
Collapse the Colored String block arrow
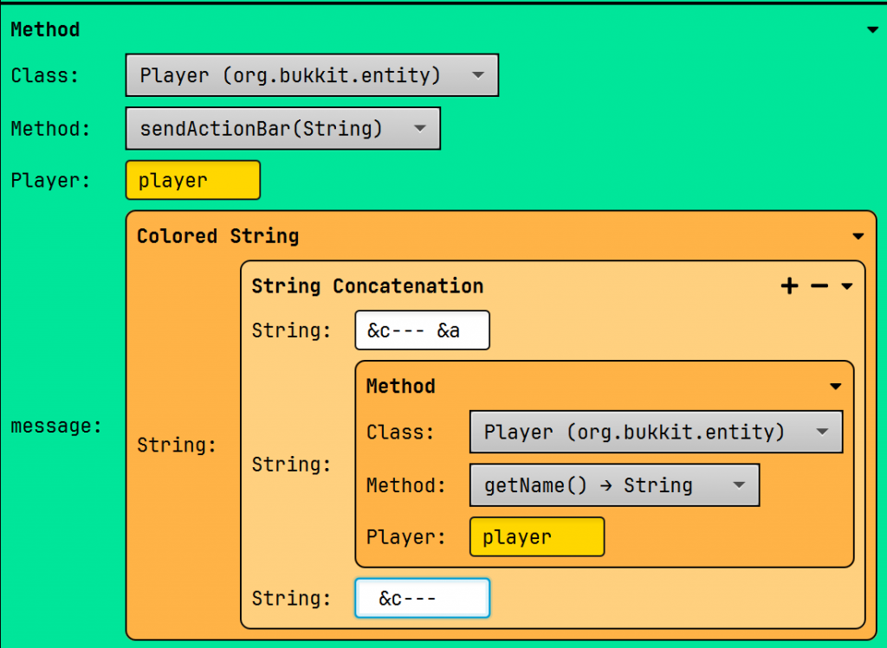point(858,236)
